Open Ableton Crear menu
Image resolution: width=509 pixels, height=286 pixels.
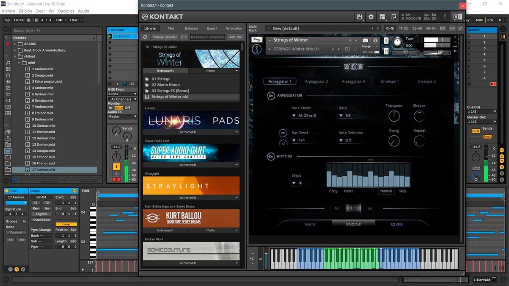(x=40, y=11)
